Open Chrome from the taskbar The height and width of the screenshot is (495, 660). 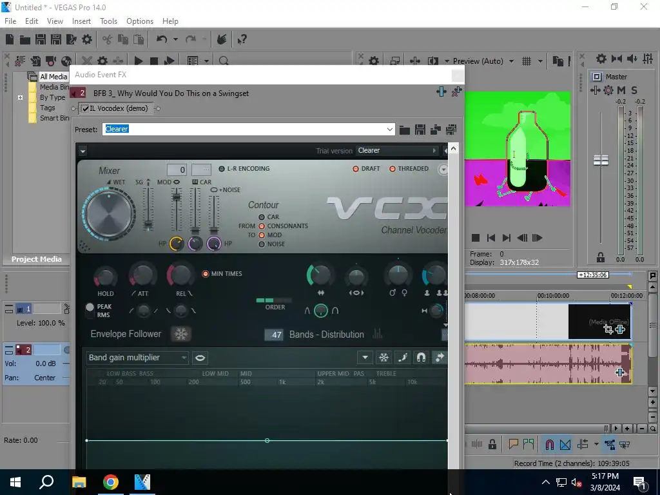point(111,482)
